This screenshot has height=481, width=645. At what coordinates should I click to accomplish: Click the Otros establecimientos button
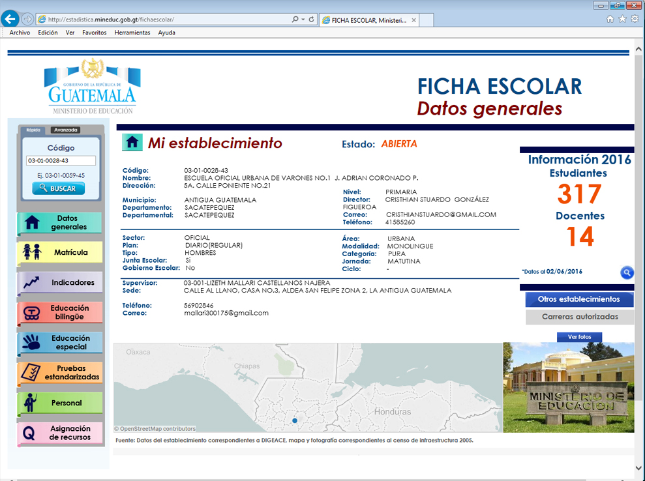point(579,299)
